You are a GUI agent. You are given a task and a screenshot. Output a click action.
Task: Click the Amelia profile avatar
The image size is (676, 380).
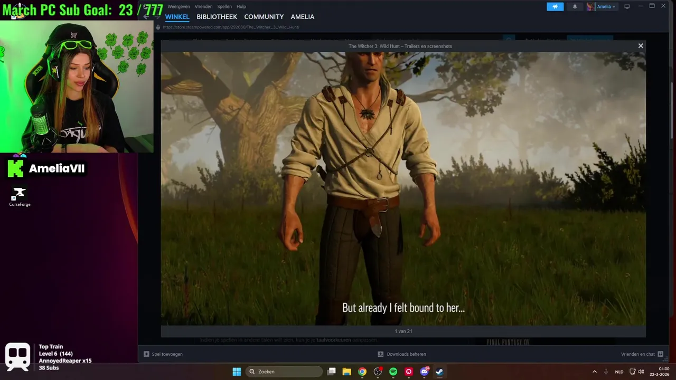[590, 7]
